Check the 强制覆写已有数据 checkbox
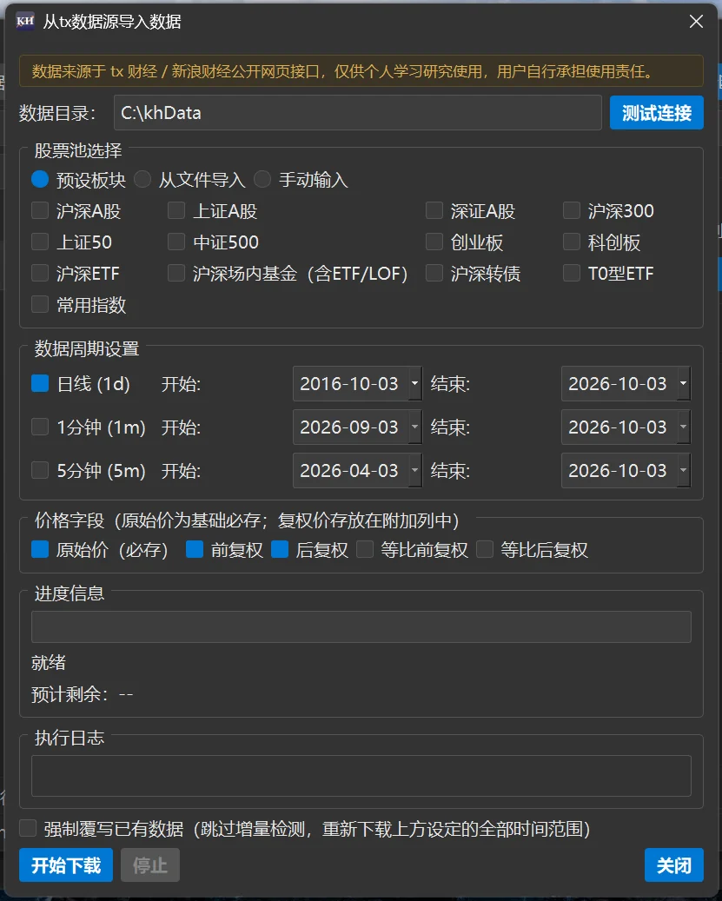The height and width of the screenshot is (901, 722). 28,829
